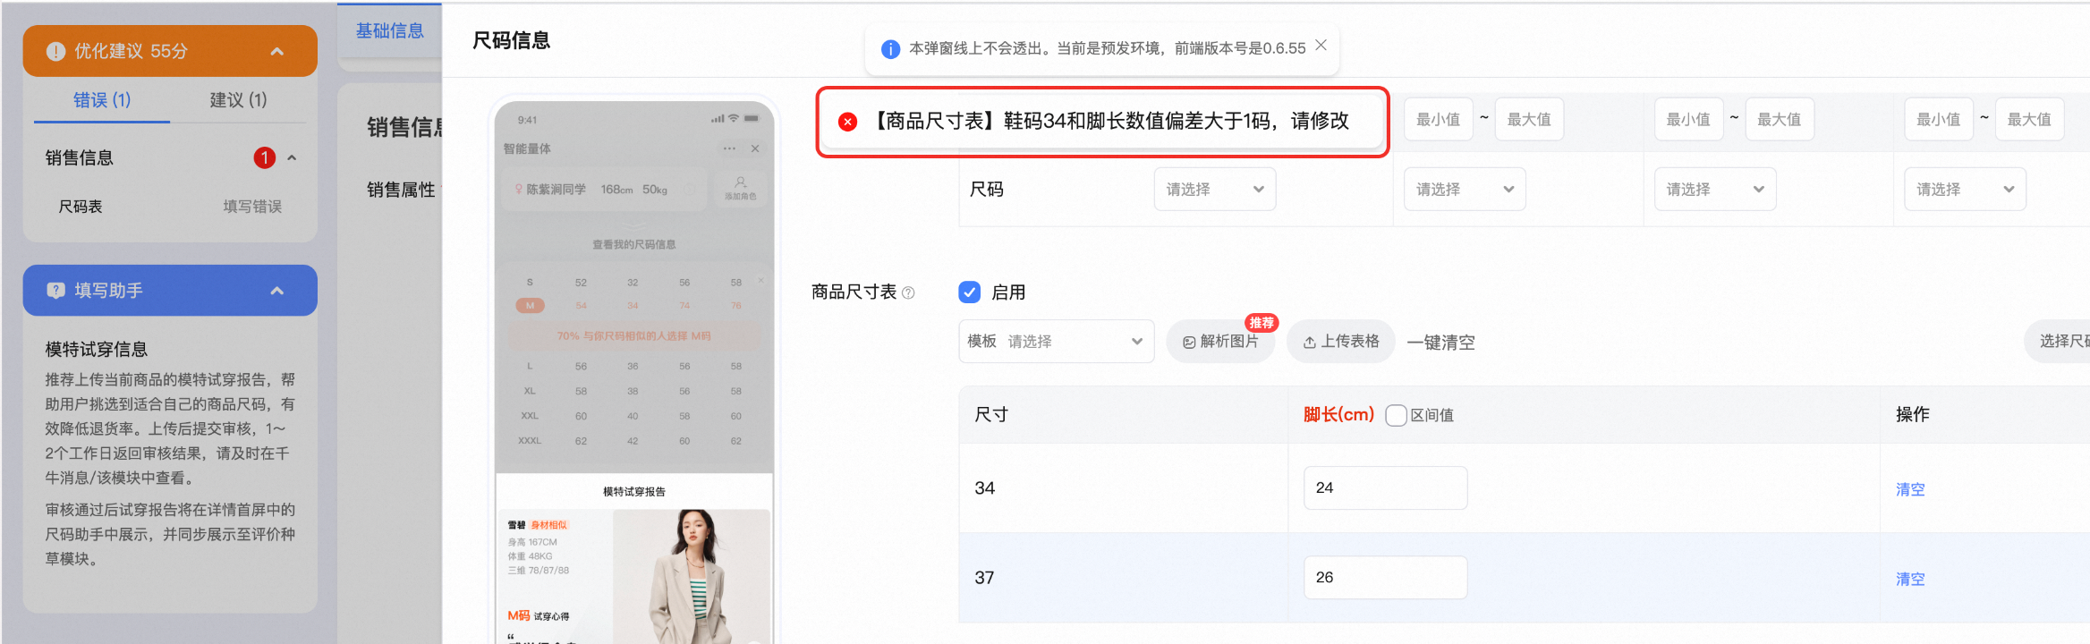Click the red error icon in size chart alert
Image resolution: width=2090 pixels, height=644 pixels.
847,122
